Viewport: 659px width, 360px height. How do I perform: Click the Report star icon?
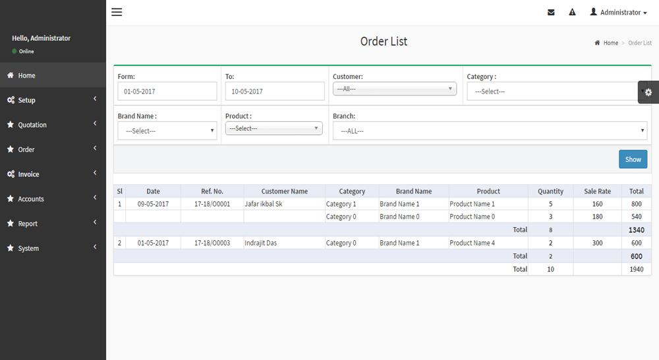click(x=11, y=224)
